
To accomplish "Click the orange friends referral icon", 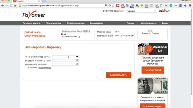I will tap(149, 49).
